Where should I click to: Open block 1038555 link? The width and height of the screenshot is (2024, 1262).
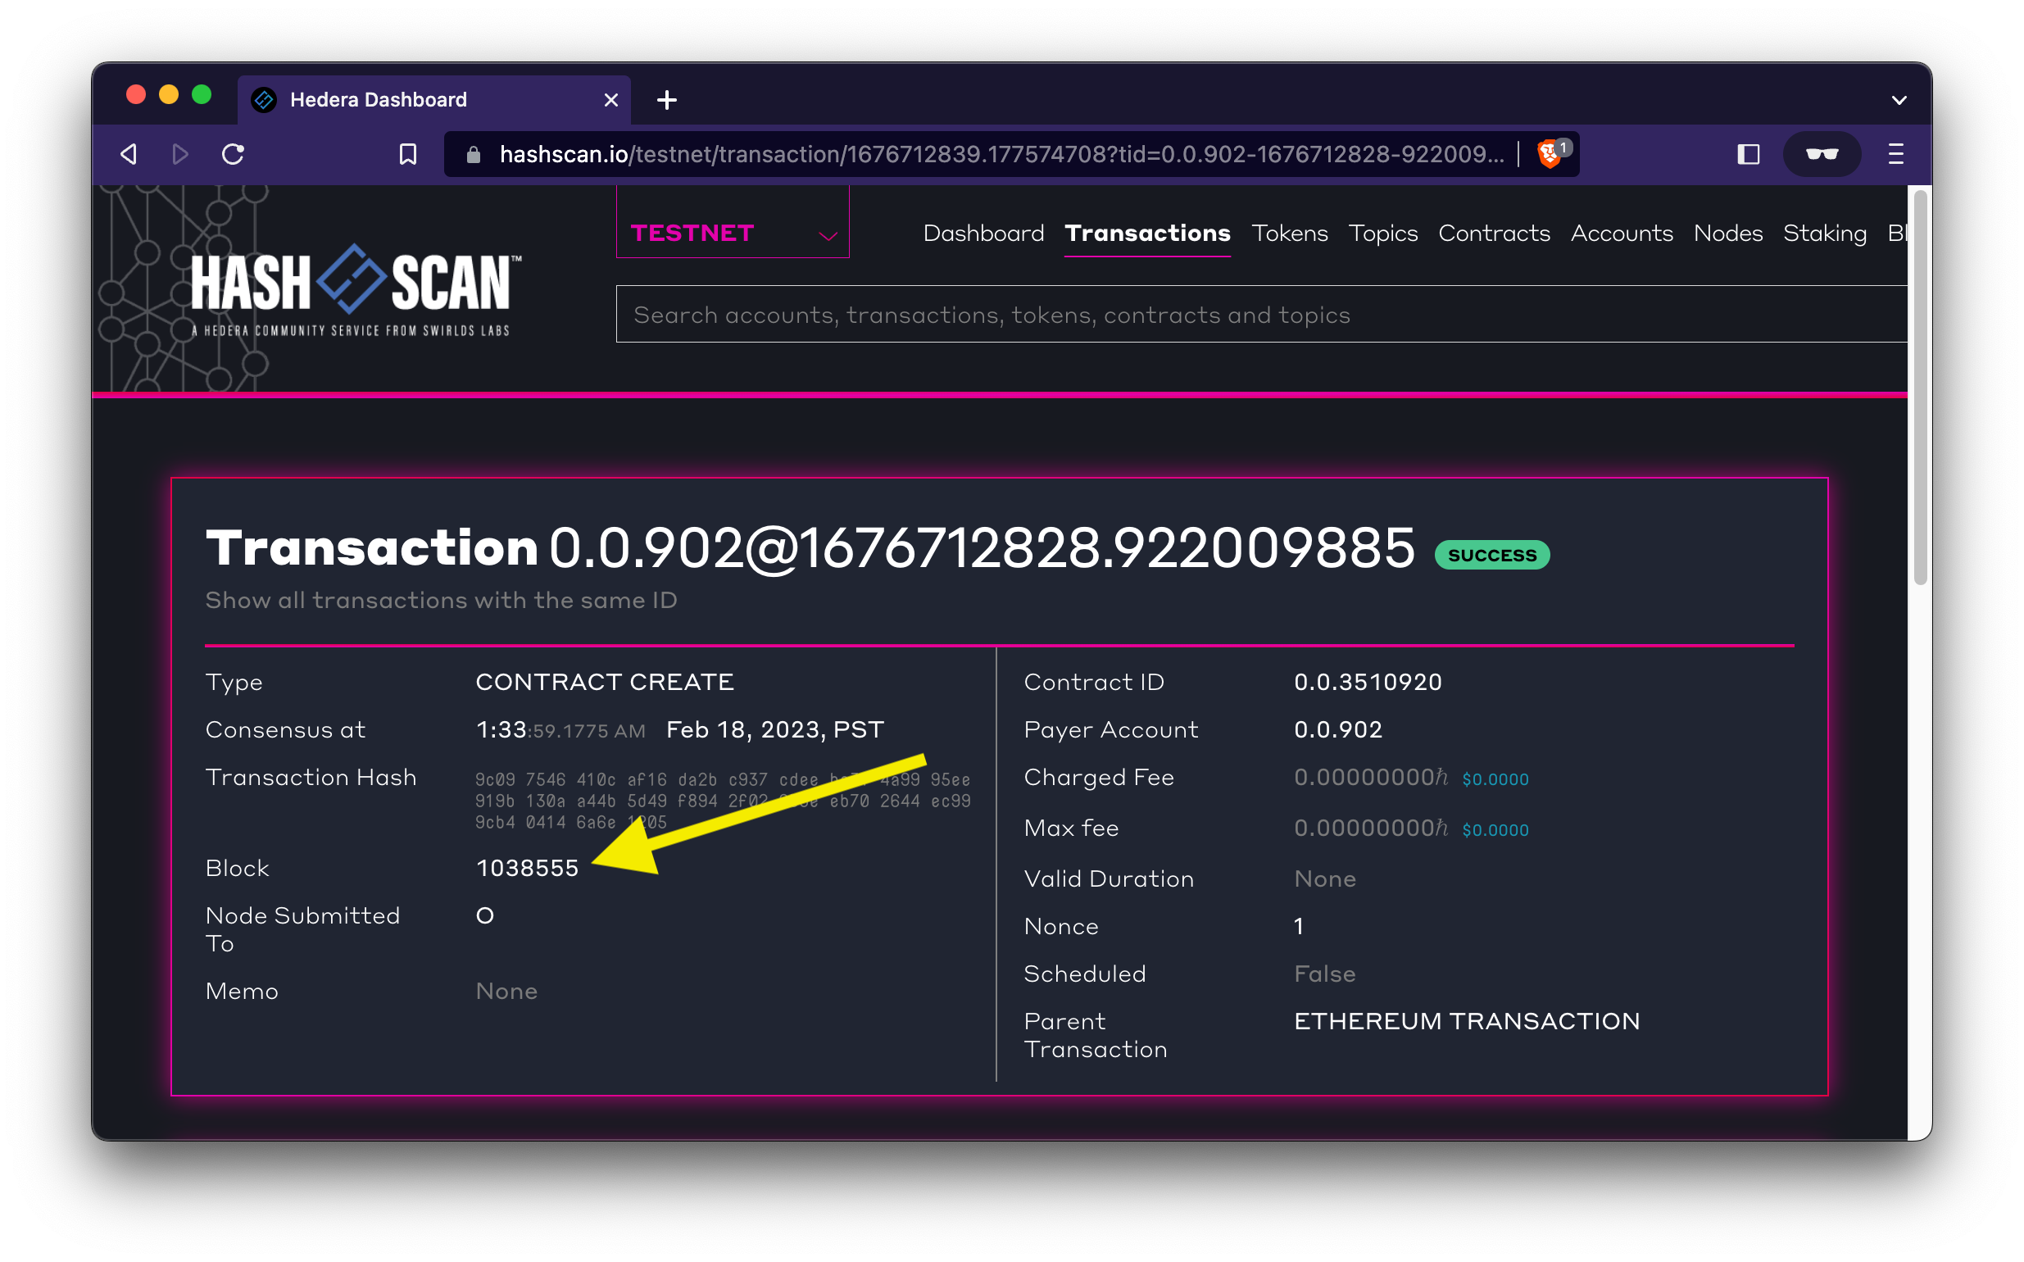pyautogui.click(x=527, y=868)
